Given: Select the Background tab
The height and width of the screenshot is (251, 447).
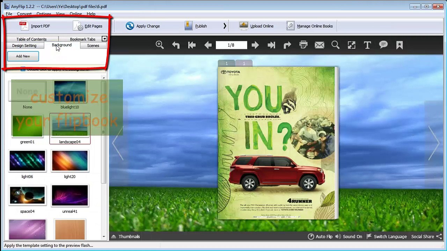Looking at the screenshot, I should click(x=61, y=45).
